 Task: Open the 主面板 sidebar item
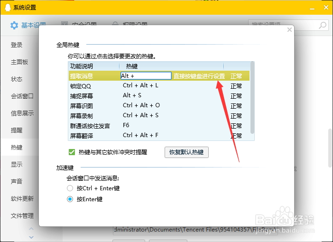19,62
